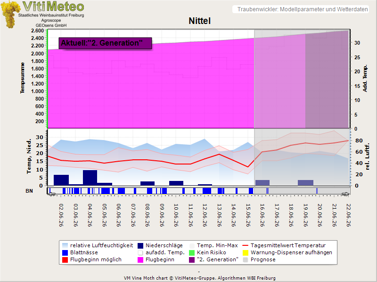Click the VM Vine Moth chart copyright text
Viewport: 377px width, 282px height.
tap(199, 278)
